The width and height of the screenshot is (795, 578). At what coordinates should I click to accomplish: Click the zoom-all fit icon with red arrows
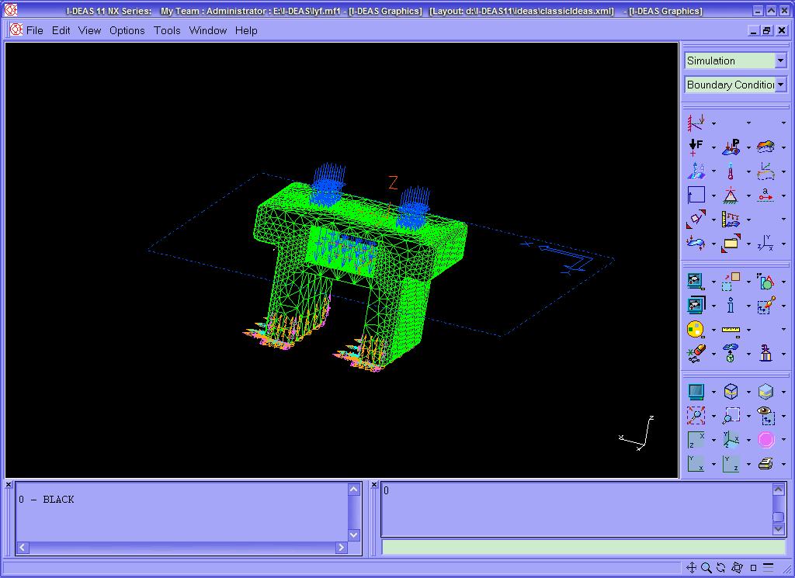click(x=696, y=415)
